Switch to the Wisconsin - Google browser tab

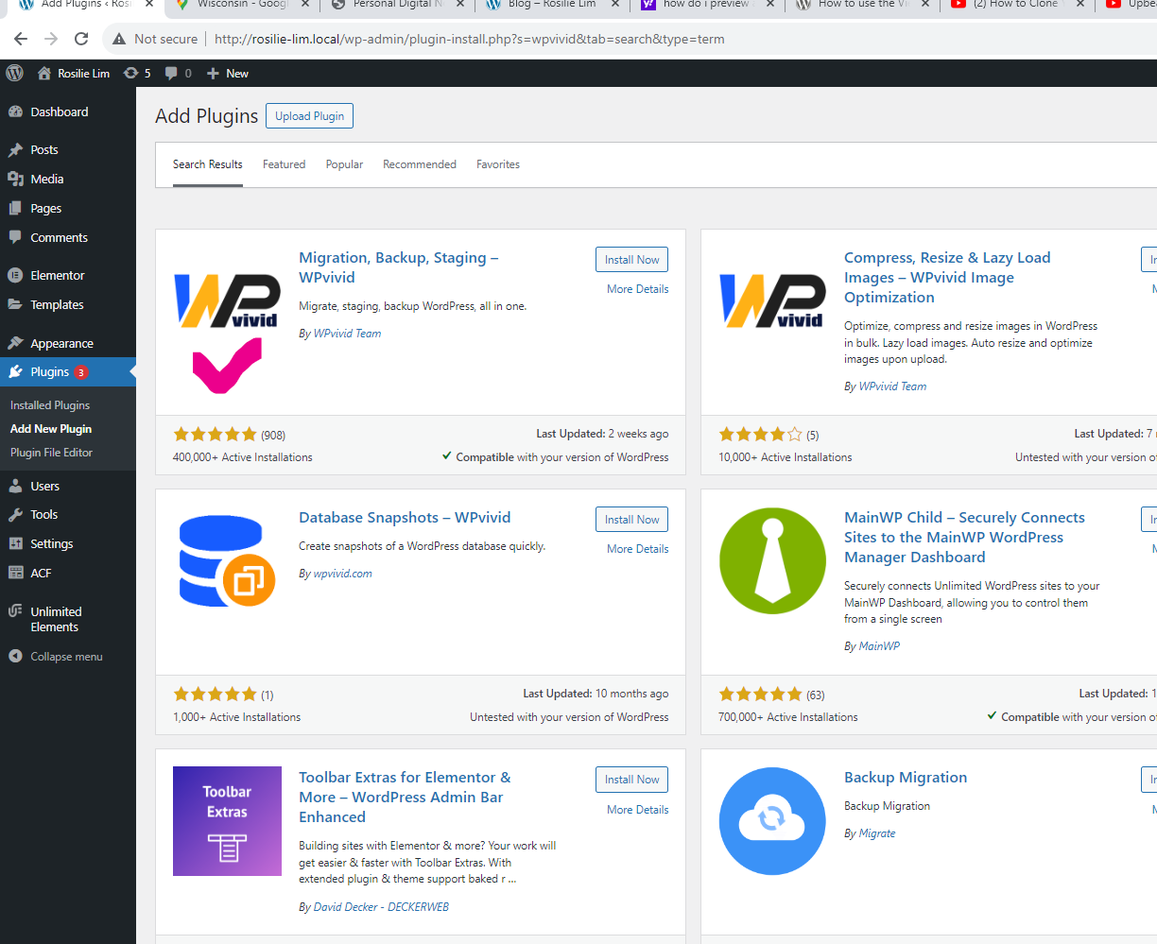tap(241, 5)
